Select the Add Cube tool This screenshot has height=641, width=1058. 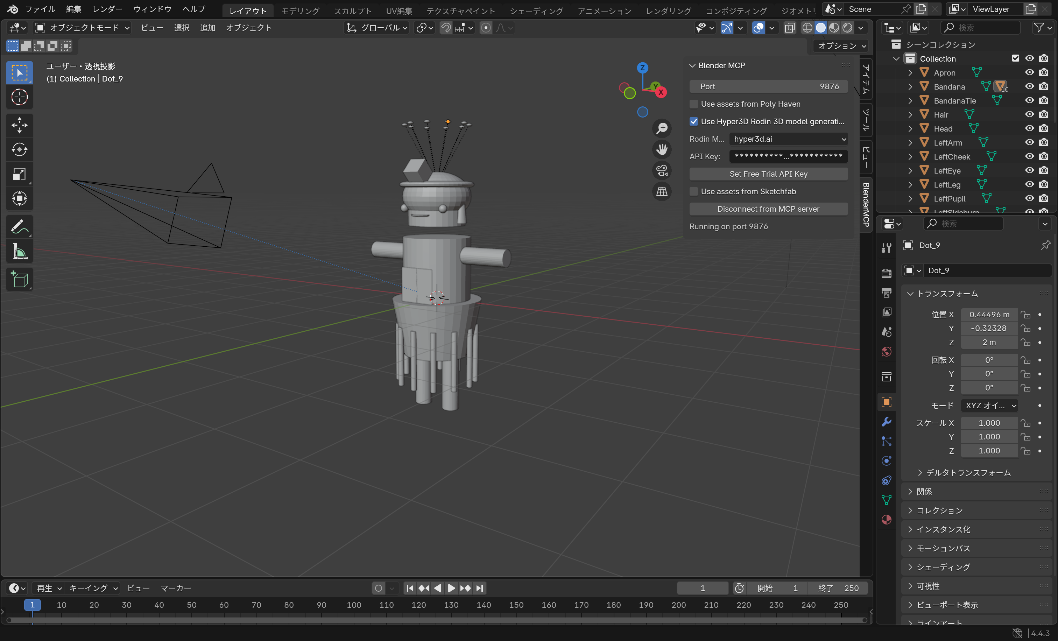pos(19,279)
